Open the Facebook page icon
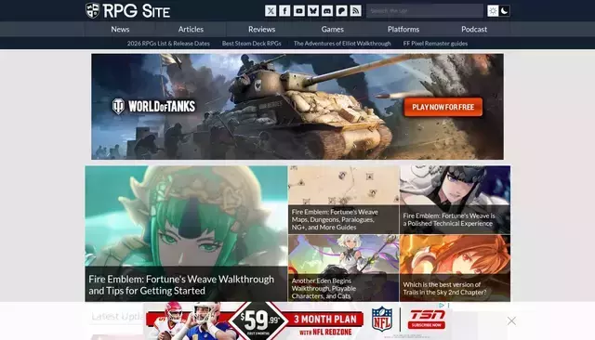The image size is (595, 340). pyautogui.click(x=284, y=10)
